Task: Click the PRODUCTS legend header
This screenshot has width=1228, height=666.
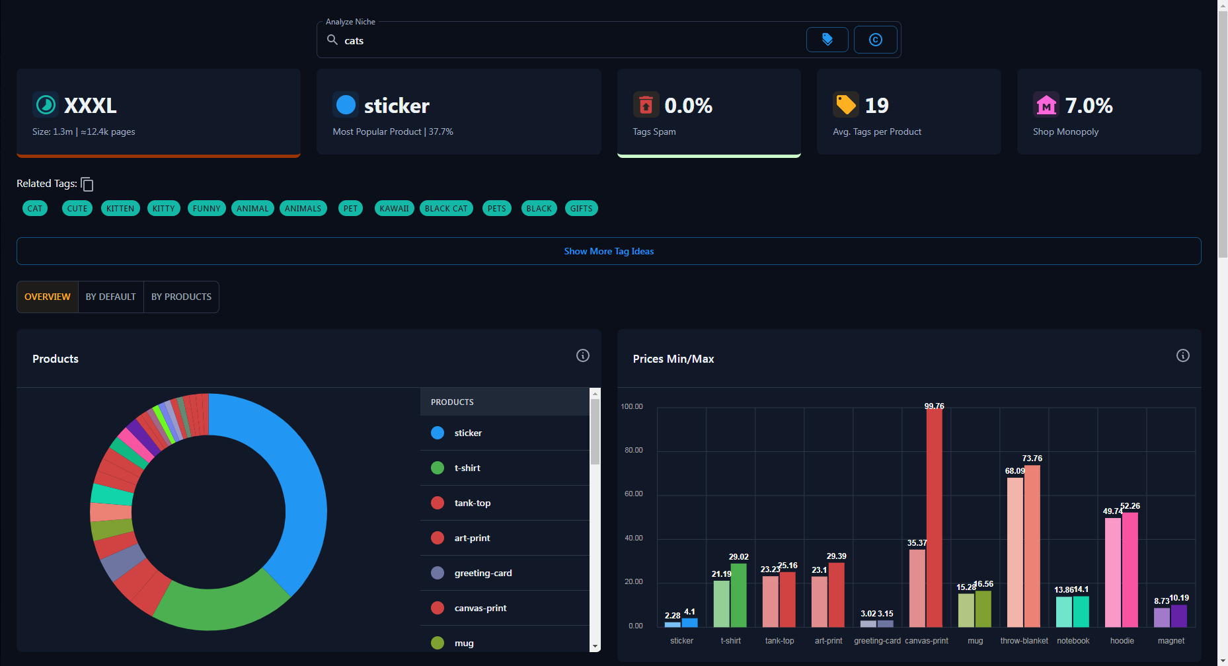Action: pyautogui.click(x=505, y=402)
